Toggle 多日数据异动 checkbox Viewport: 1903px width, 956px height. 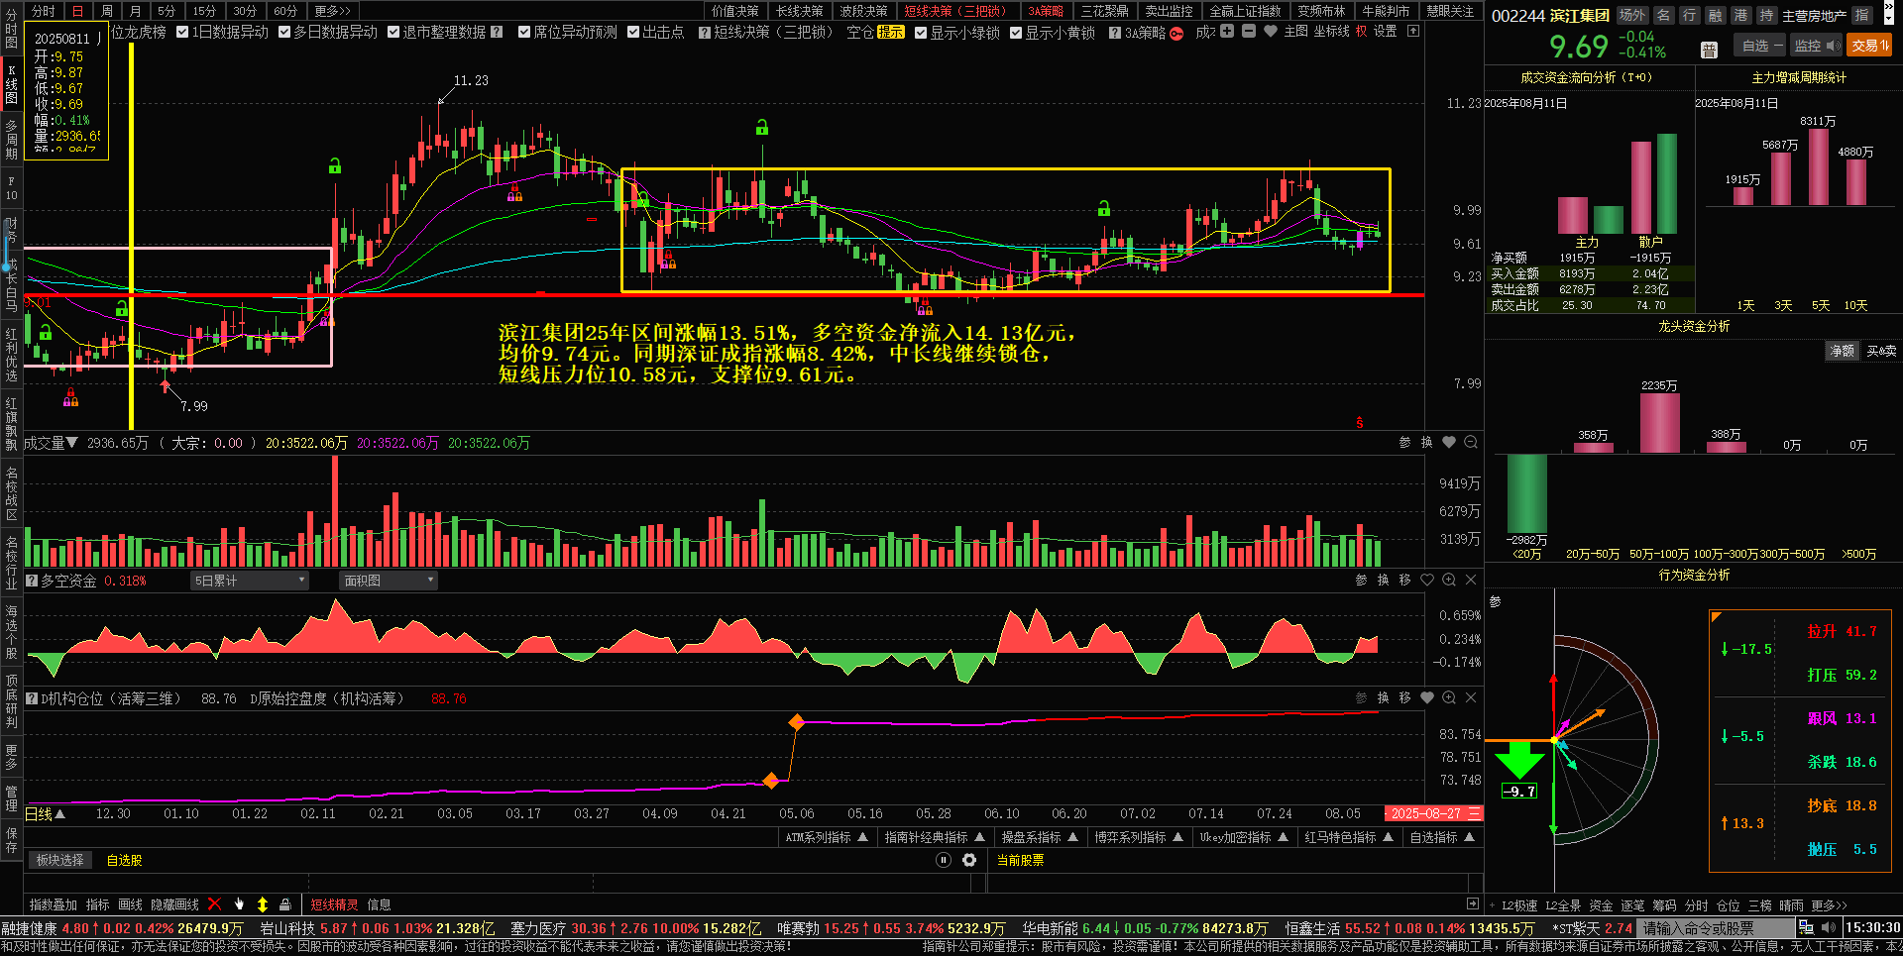[284, 33]
